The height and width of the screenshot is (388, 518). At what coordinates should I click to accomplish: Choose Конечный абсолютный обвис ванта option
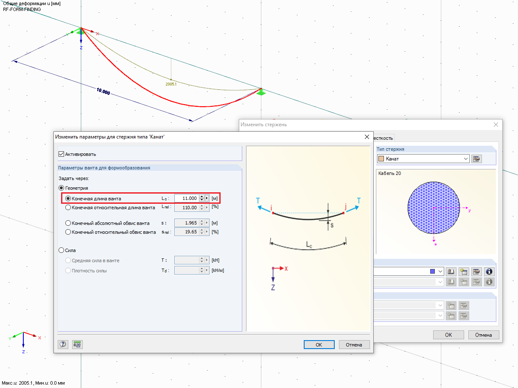tap(68, 223)
